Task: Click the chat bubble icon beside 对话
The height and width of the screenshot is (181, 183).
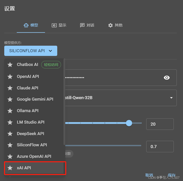Action: 82,25
